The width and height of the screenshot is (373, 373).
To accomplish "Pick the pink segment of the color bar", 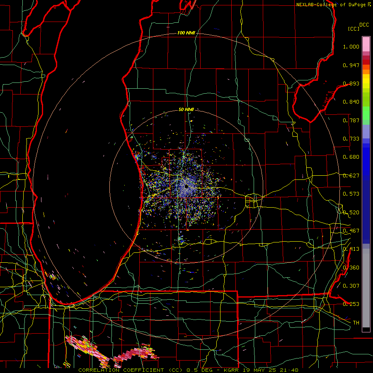I will pyautogui.click(x=366, y=44).
